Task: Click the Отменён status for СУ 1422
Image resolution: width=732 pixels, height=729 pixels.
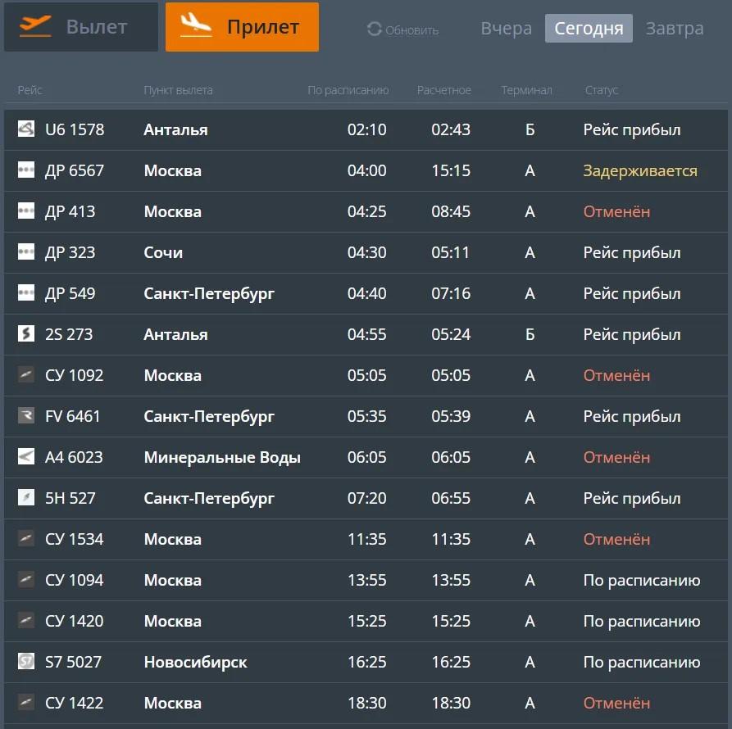Action: click(616, 703)
